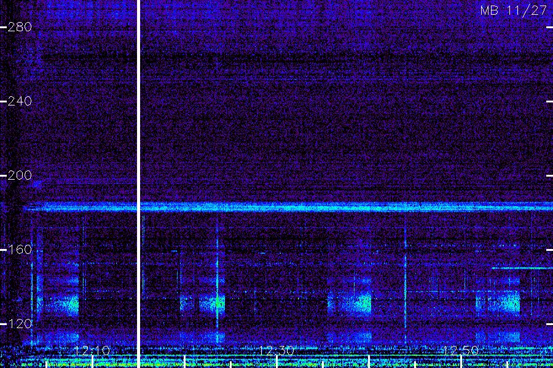Click the 160 frequency axis label
553x368 pixels.
click(20, 250)
